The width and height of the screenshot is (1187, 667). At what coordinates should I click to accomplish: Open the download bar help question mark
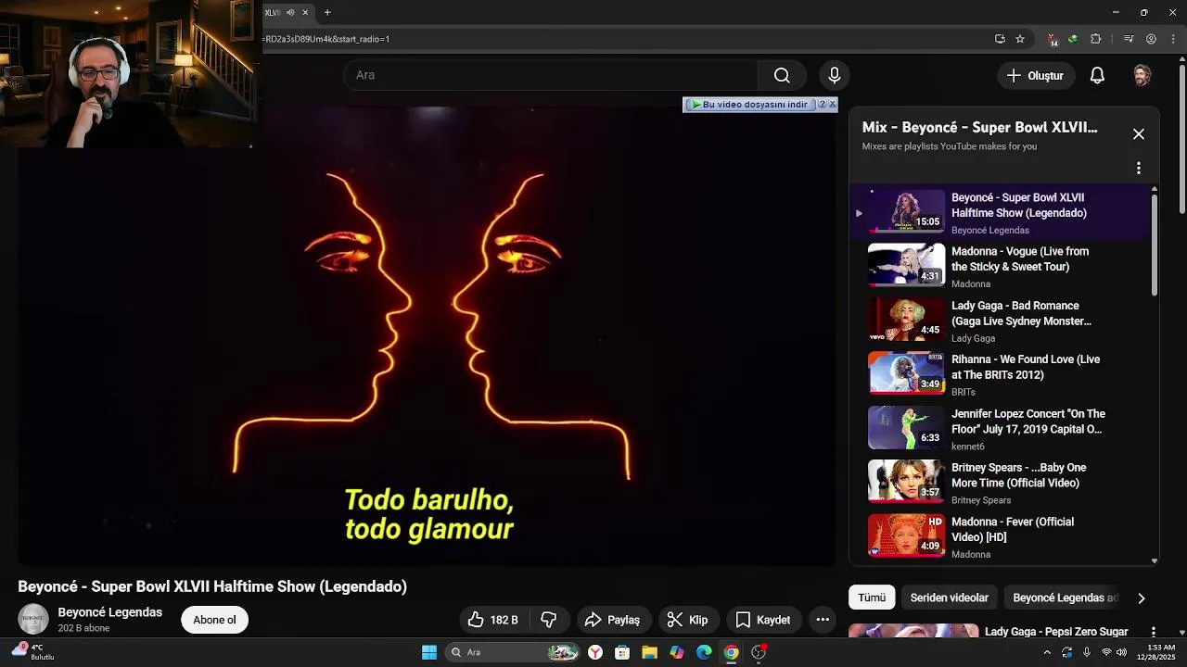coord(822,105)
